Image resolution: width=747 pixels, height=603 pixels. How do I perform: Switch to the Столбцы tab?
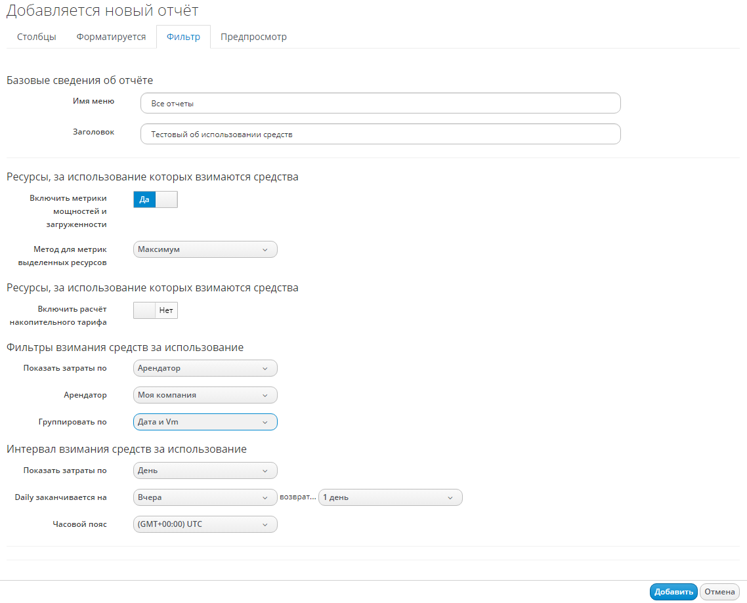tap(37, 37)
